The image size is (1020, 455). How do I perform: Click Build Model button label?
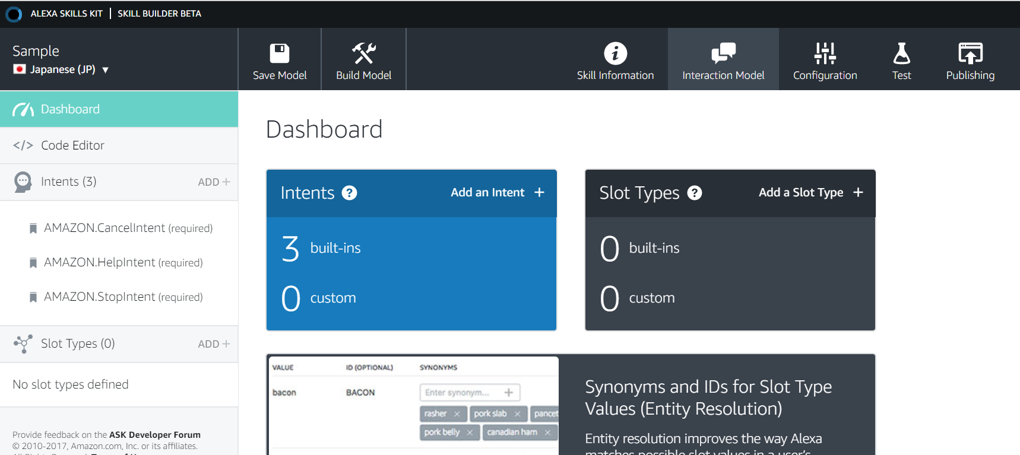click(x=363, y=75)
